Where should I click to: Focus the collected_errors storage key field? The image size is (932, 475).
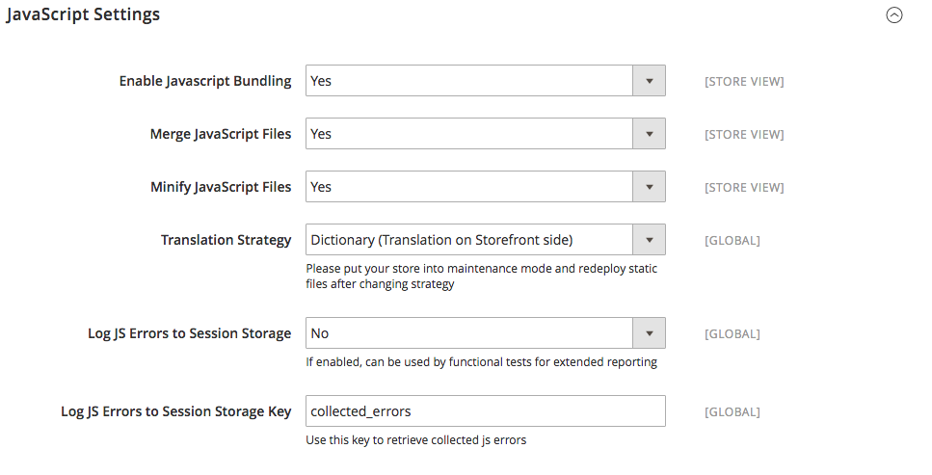click(486, 410)
